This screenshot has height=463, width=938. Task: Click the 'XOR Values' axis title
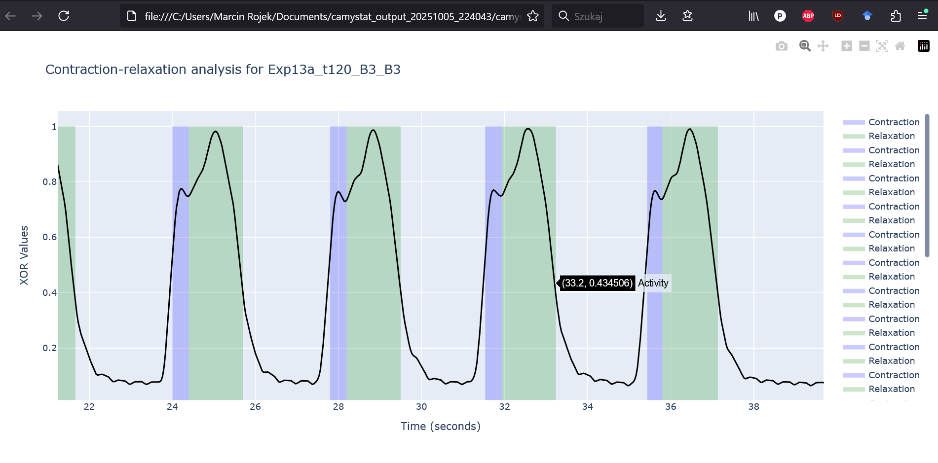[24, 255]
